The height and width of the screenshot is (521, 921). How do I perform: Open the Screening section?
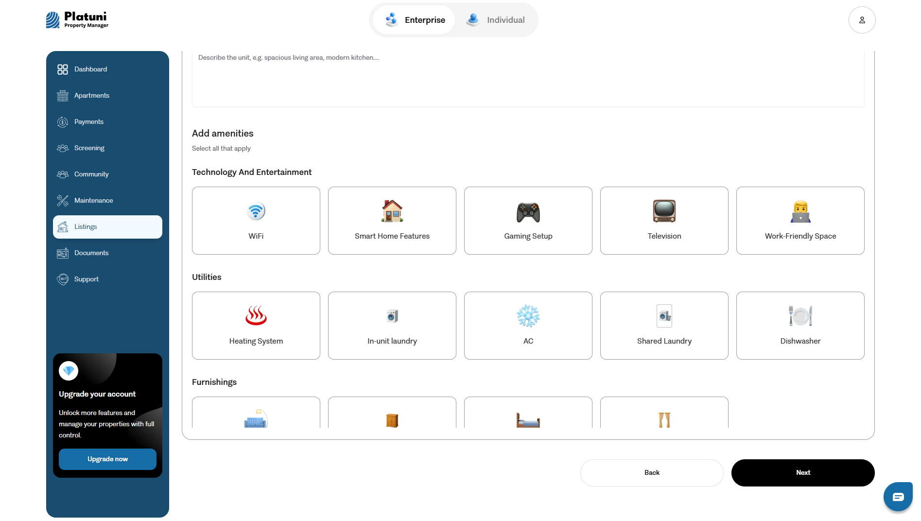pos(107,148)
